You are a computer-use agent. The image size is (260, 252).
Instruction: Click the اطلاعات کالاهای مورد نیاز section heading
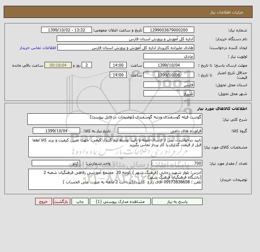pos(222,109)
